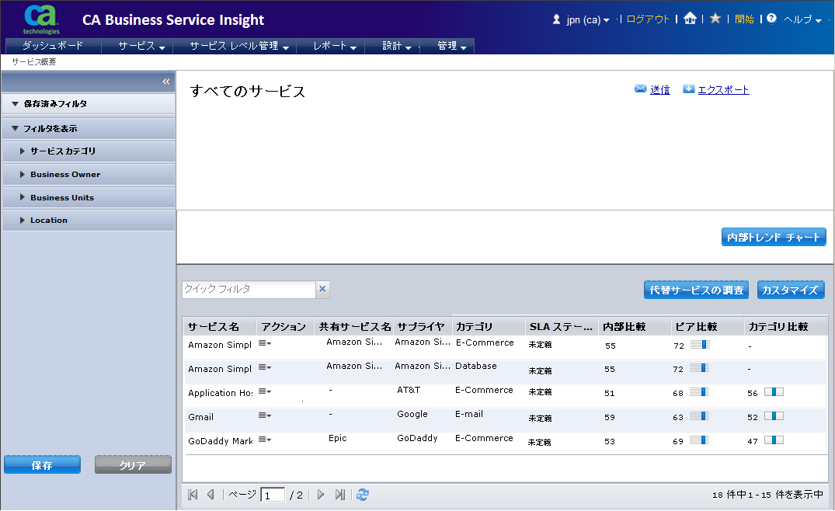Viewport: 835px width, 511px height.
Task: Click the クリア button
Action: coord(133,465)
